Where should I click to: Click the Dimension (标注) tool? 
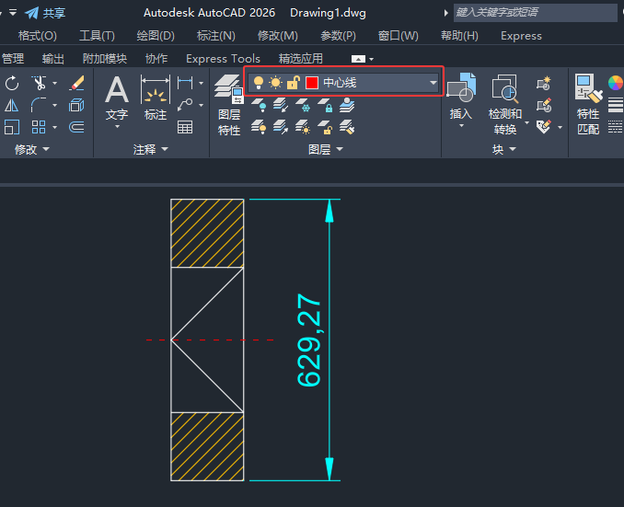(156, 98)
